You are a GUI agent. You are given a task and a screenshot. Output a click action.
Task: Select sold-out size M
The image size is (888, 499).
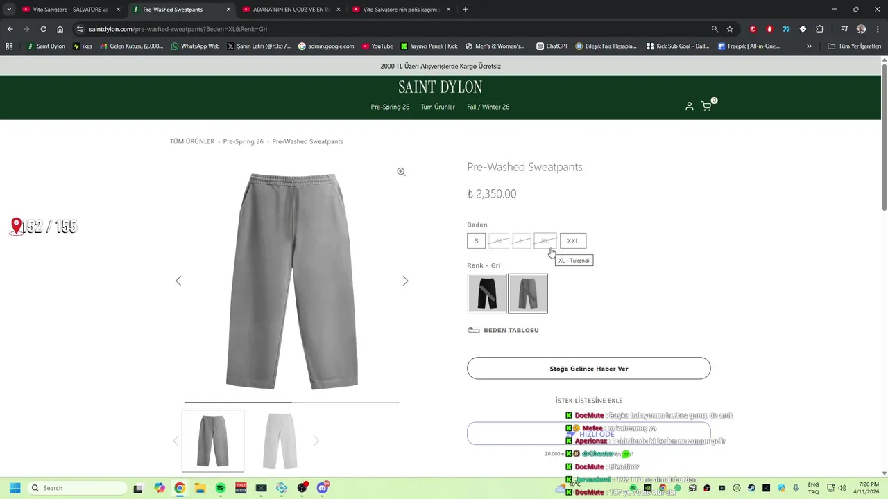click(499, 241)
